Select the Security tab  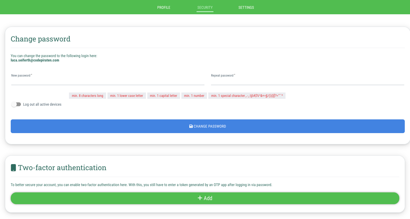(x=205, y=7)
